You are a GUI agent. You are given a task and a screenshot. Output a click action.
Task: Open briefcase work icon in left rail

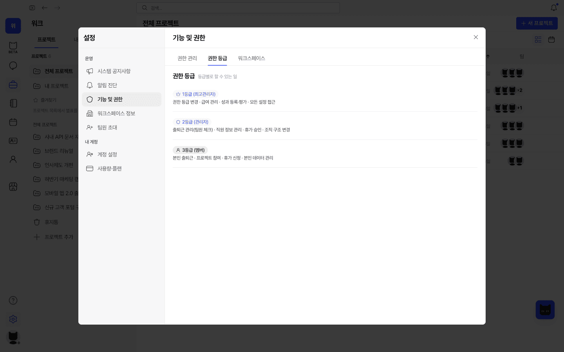13,84
